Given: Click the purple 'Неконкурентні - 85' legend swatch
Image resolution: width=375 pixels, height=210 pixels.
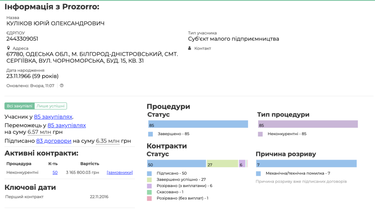Looking at the screenshot, I should (x=260, y=134).
